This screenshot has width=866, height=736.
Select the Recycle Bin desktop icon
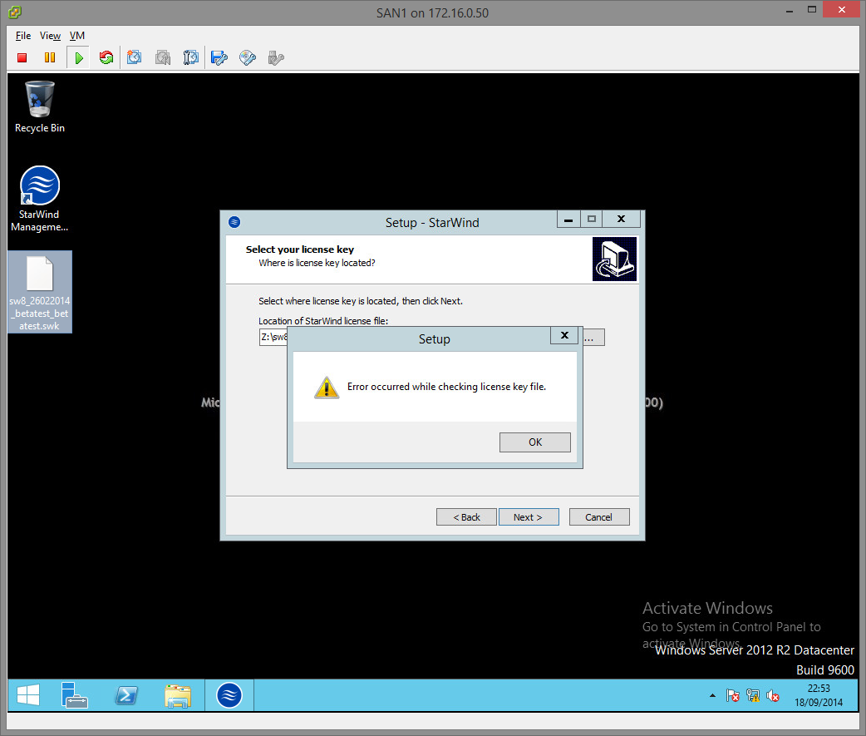[x=40, y=106]
